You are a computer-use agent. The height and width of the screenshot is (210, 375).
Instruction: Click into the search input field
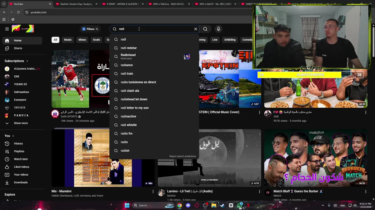154,29
